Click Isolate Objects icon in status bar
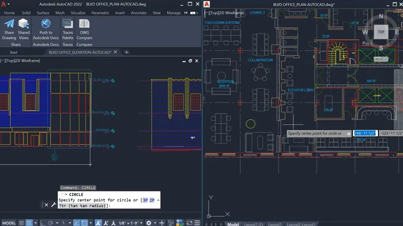Image resolution: width=403 pixels, height=226 pixels. pos(171,223)
